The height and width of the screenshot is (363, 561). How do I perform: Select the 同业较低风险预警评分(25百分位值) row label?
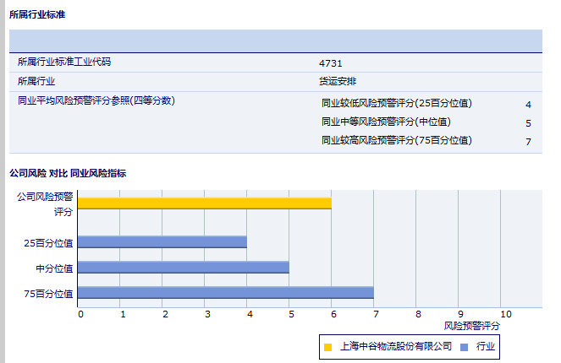396,104
